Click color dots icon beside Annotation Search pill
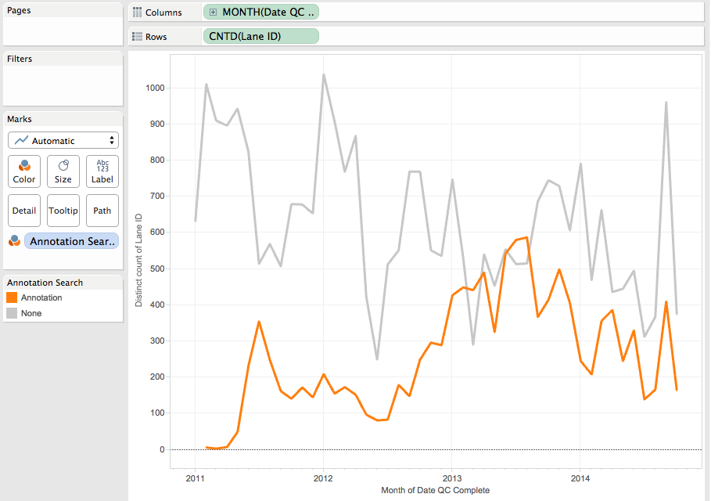 [x=15, y=241]
